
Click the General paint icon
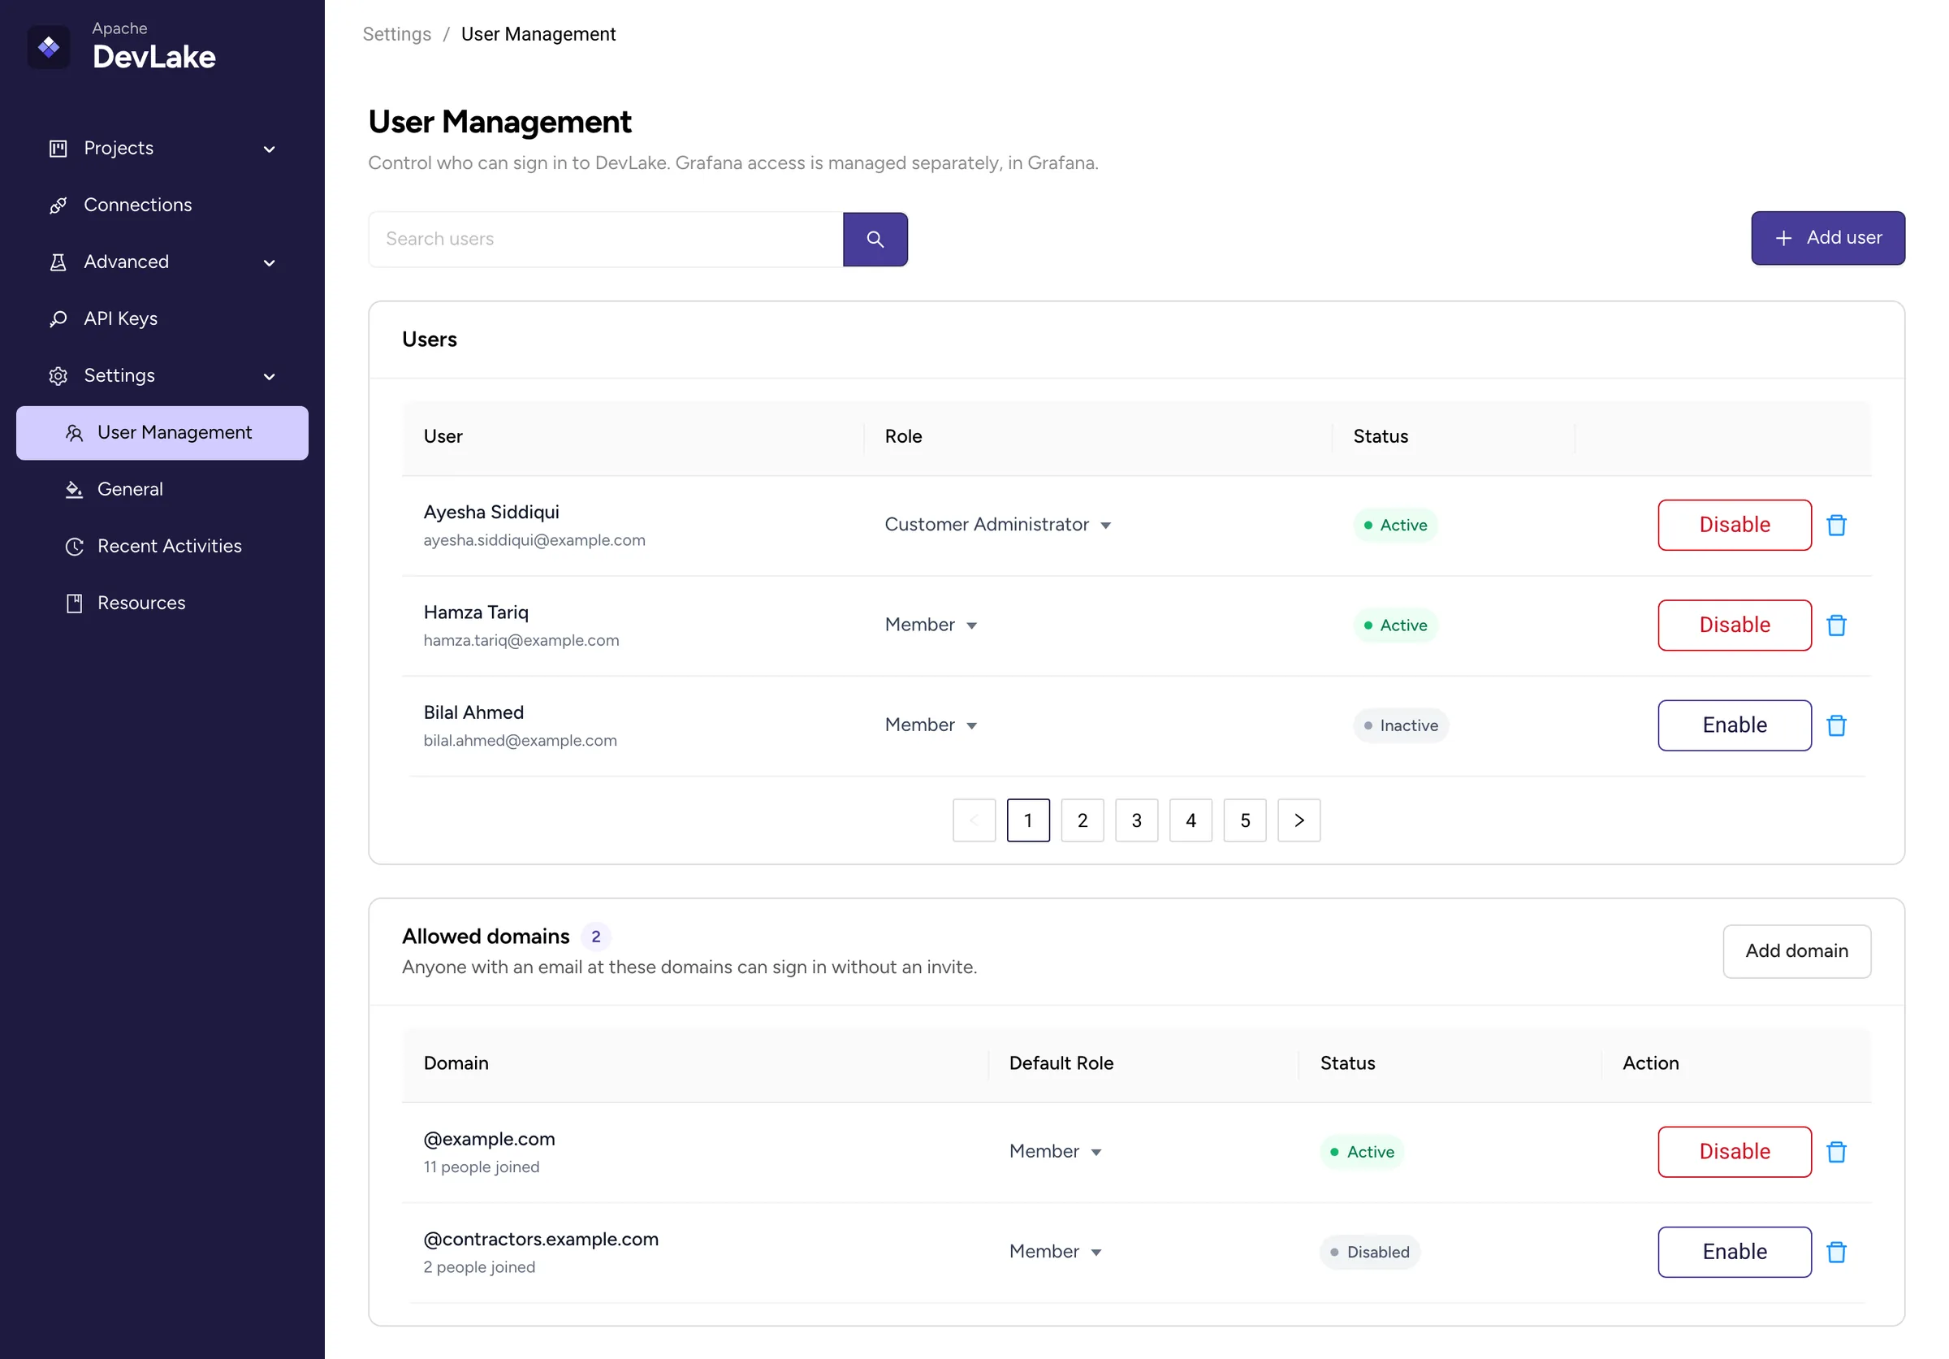pyautogui.click(x=75, y=490)
